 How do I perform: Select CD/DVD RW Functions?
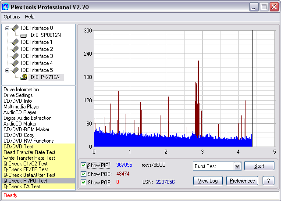click(x=28, y=141)
